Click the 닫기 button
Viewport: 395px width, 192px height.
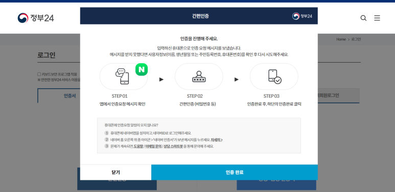coord(115,172)
